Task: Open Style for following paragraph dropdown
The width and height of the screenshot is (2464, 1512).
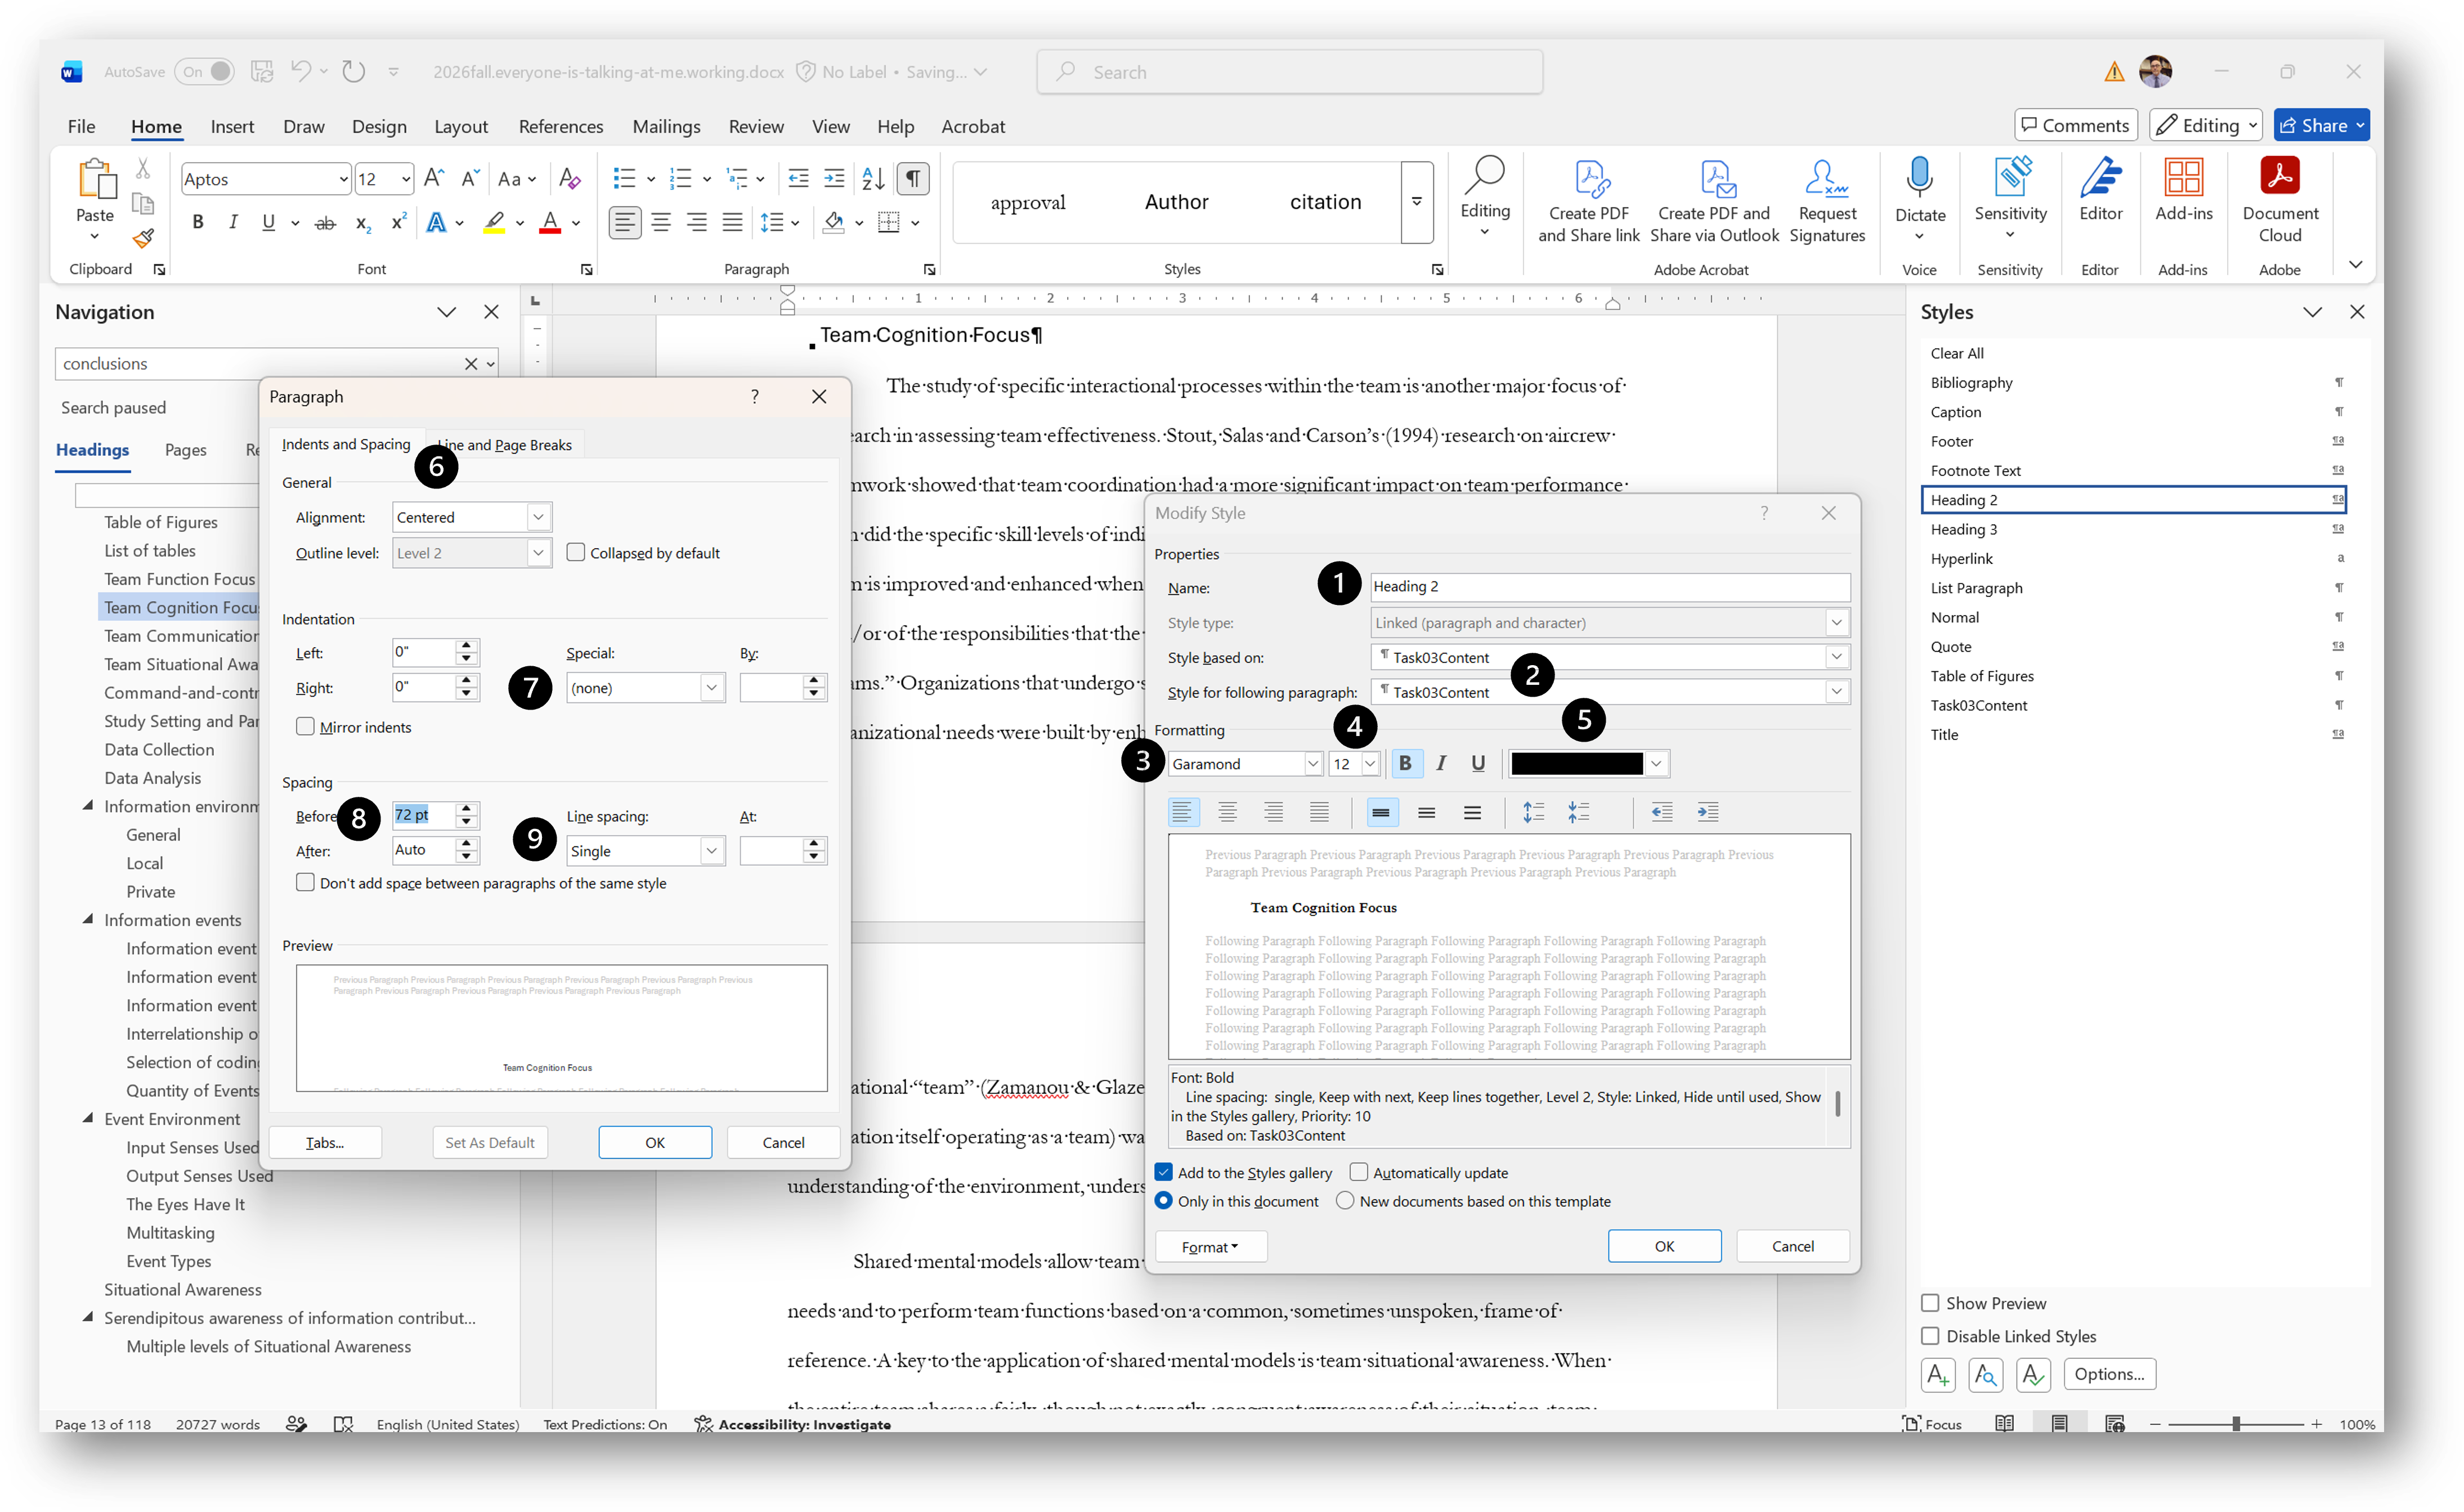Action: (1836, 692)
